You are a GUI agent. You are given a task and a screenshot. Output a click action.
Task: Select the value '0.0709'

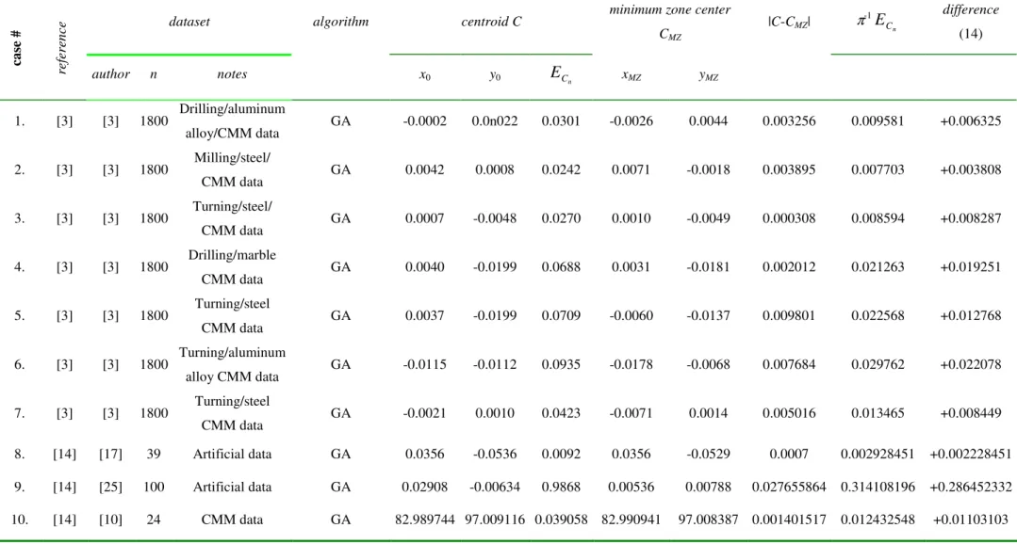coord(561,316)
